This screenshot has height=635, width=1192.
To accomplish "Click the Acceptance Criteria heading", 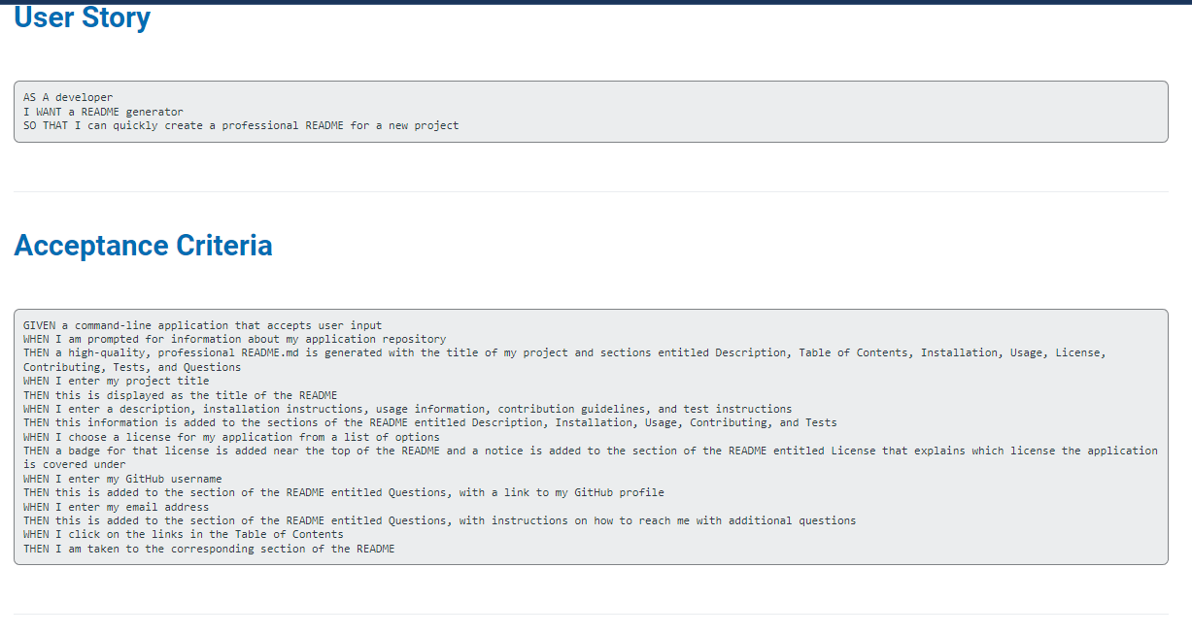I will (143, 246).
